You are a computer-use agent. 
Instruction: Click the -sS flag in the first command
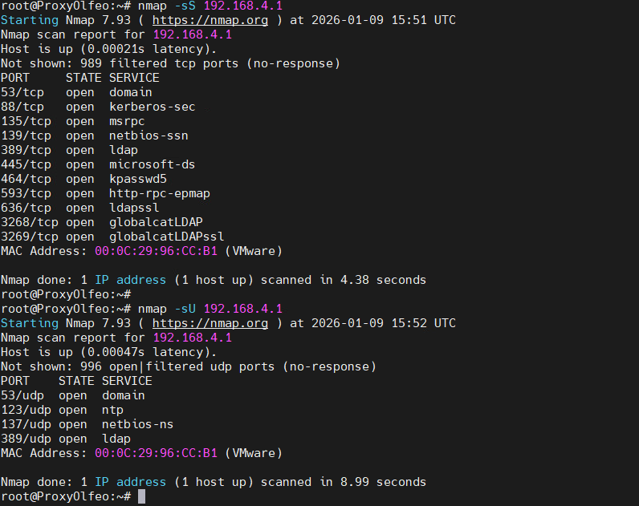click(185, 6)
